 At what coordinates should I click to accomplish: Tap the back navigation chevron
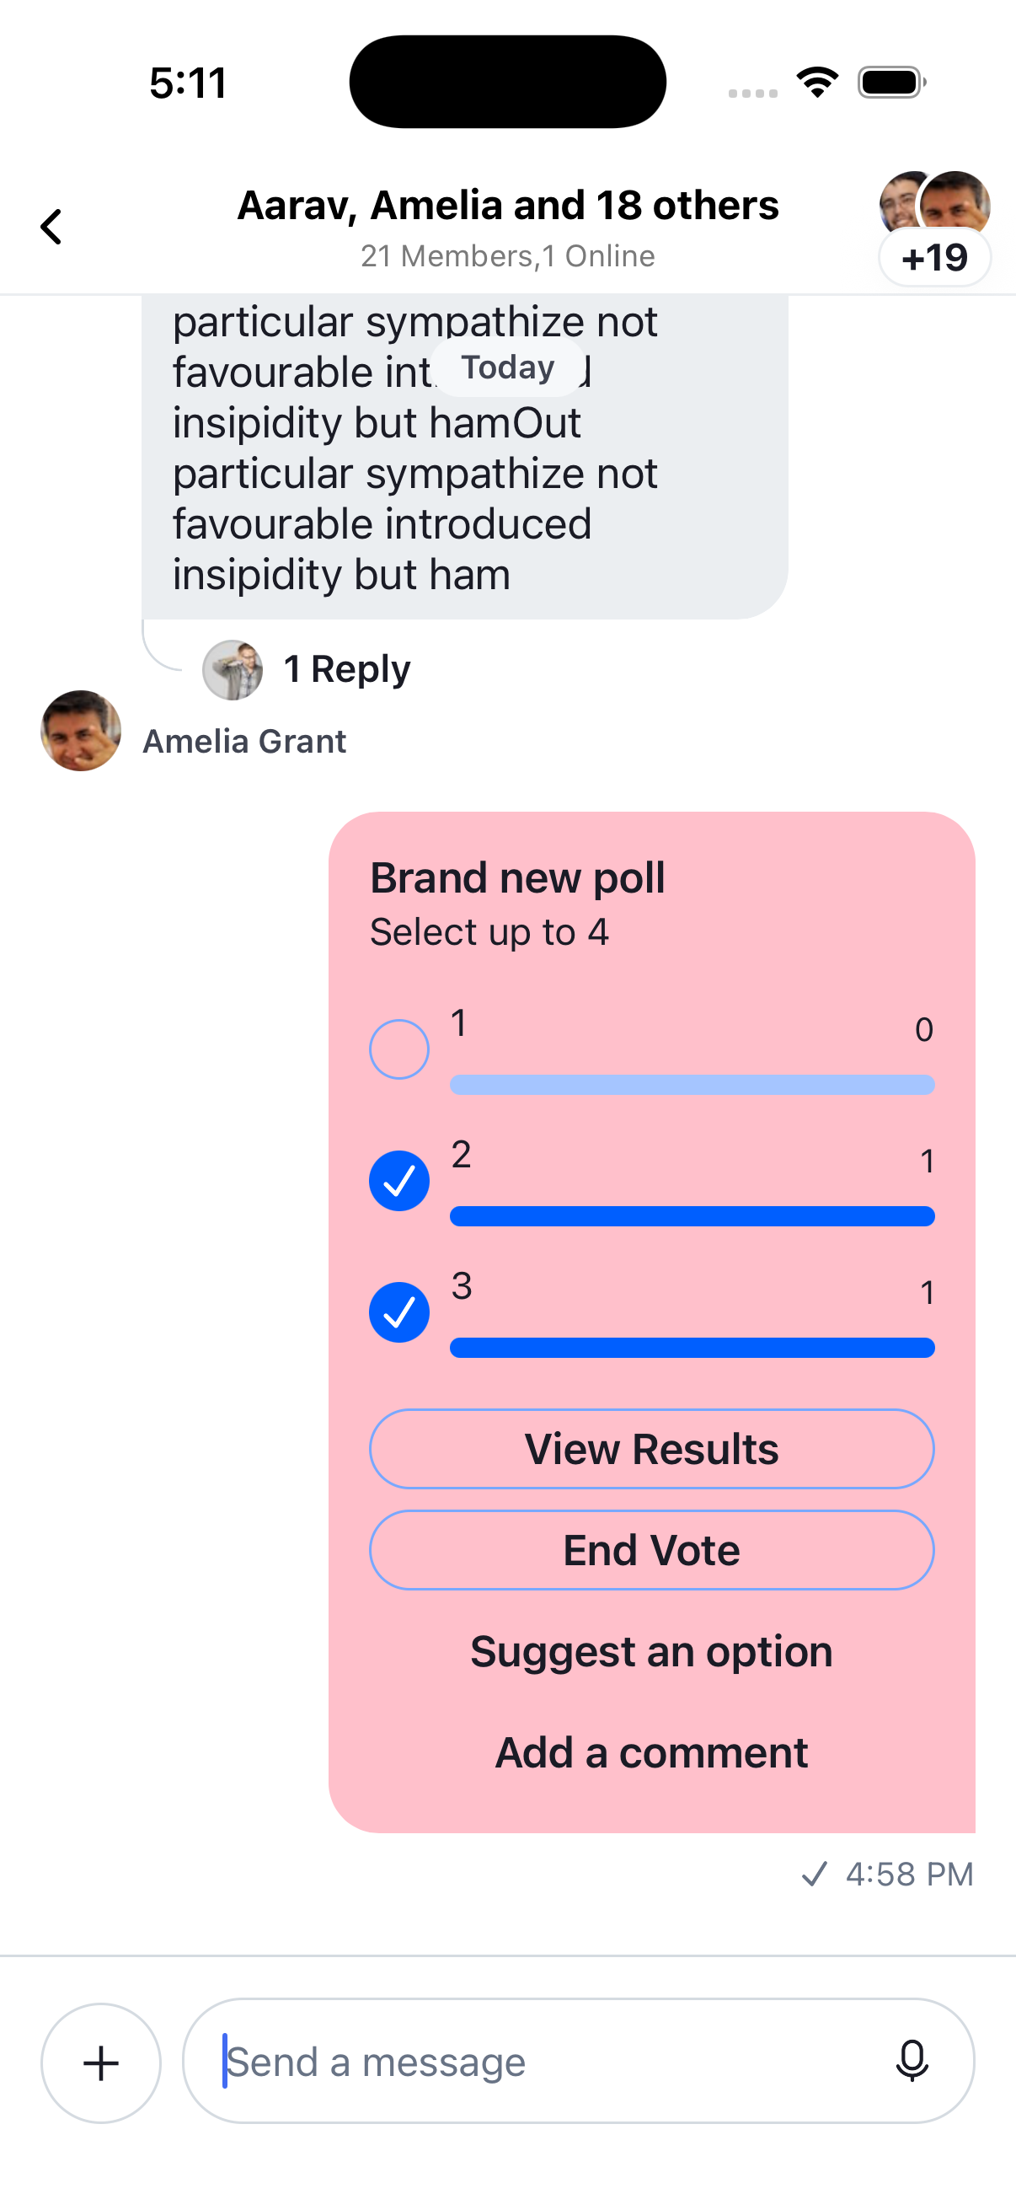click(x=51, y=227)
